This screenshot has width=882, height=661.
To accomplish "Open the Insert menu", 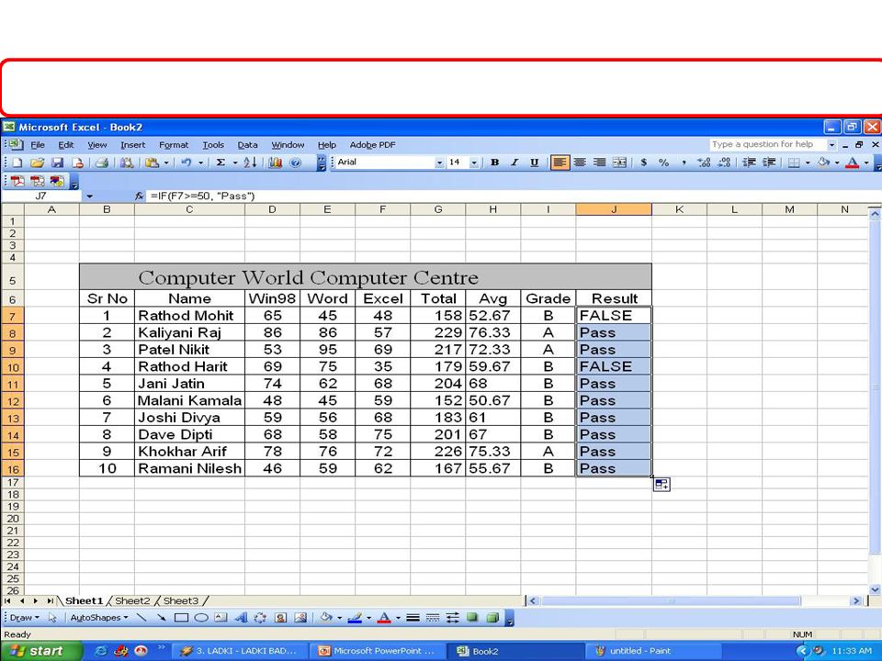I will 132,145.
